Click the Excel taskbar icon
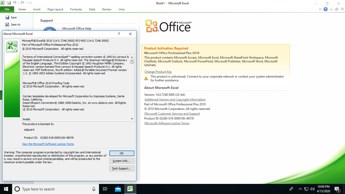This screenshot has width=345, height=194. [x=130, y=189]
